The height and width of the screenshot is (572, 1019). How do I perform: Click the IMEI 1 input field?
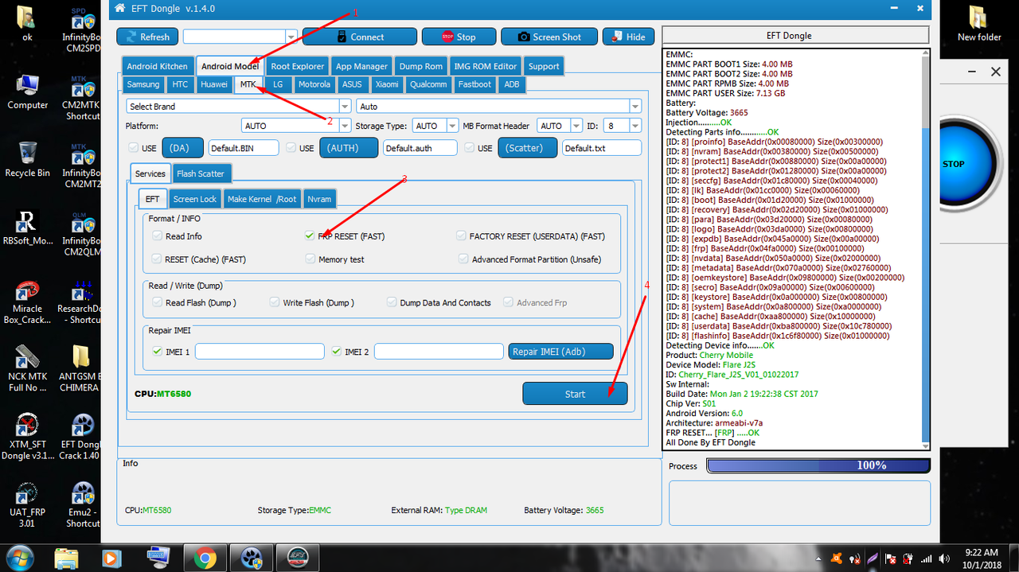[x=260, y=352]
